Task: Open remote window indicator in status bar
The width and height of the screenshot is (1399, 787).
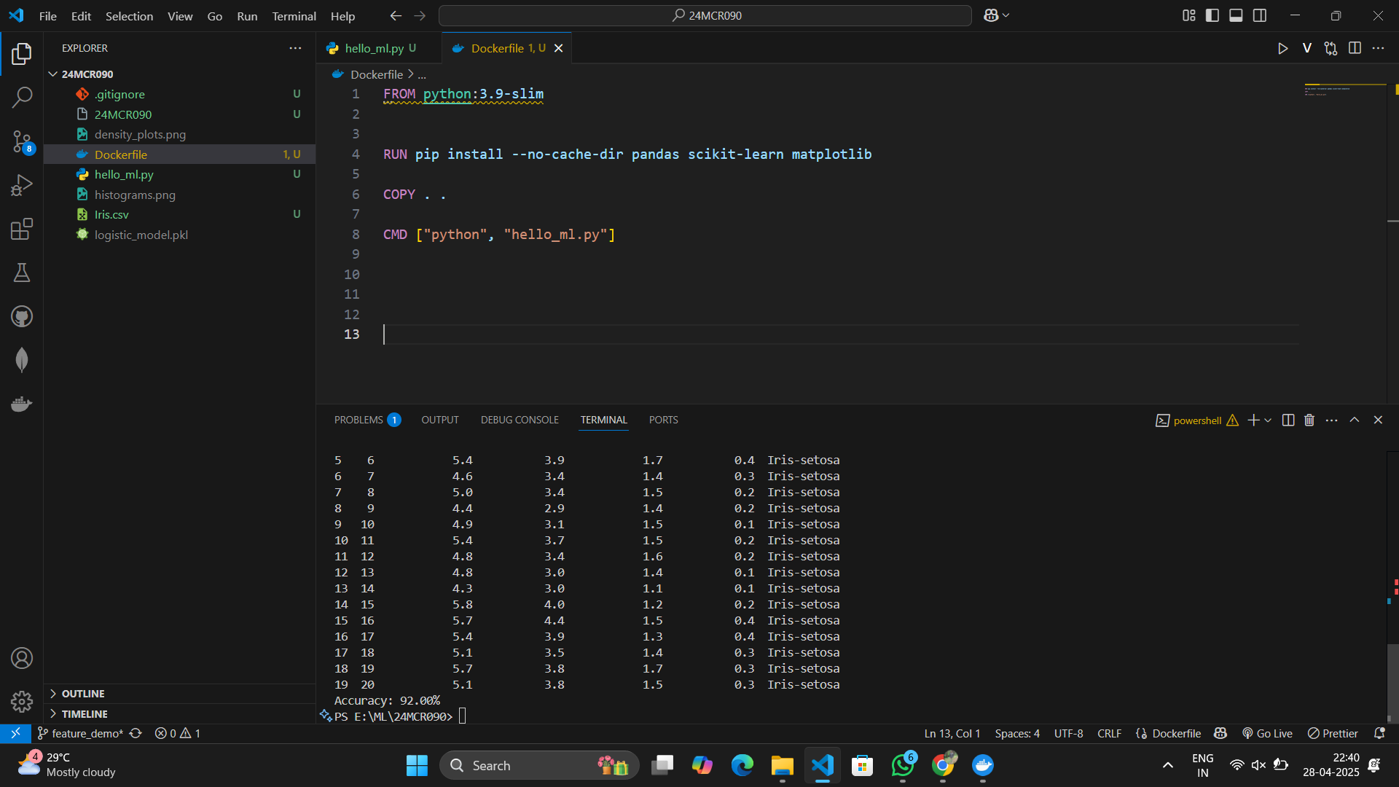Action: tap(15, 733)
